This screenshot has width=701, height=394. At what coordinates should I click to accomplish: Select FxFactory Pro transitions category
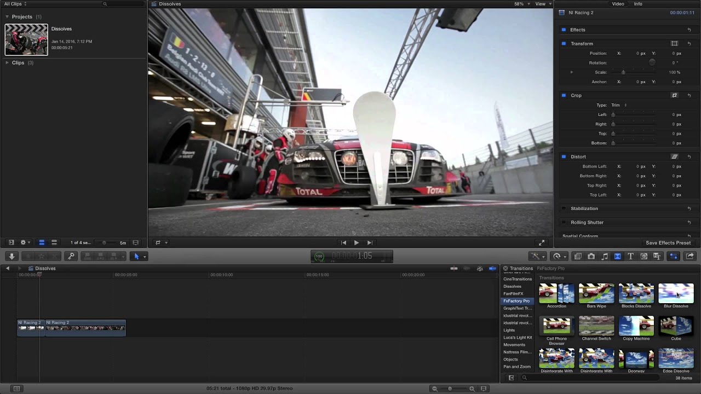point(516,301)
